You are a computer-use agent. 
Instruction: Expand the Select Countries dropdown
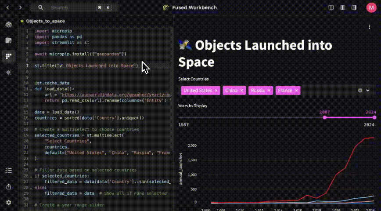coord(368,91)
